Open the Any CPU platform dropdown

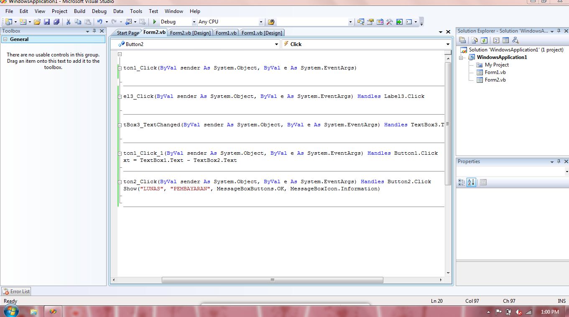pyautogui.click(x=261, y=22)
